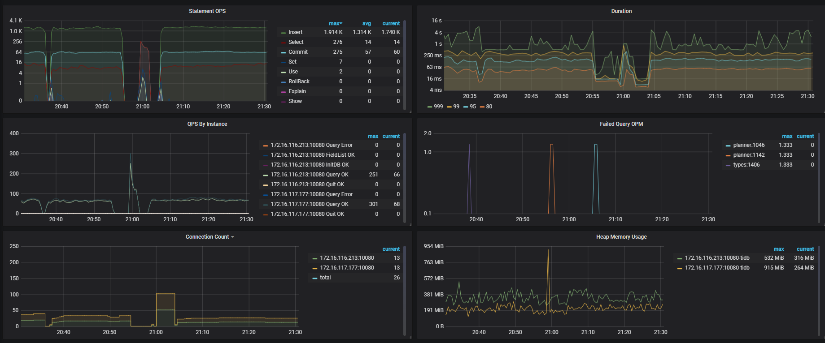Click the Explain series color line icon
Screen dimensions: 825x343
284,92
